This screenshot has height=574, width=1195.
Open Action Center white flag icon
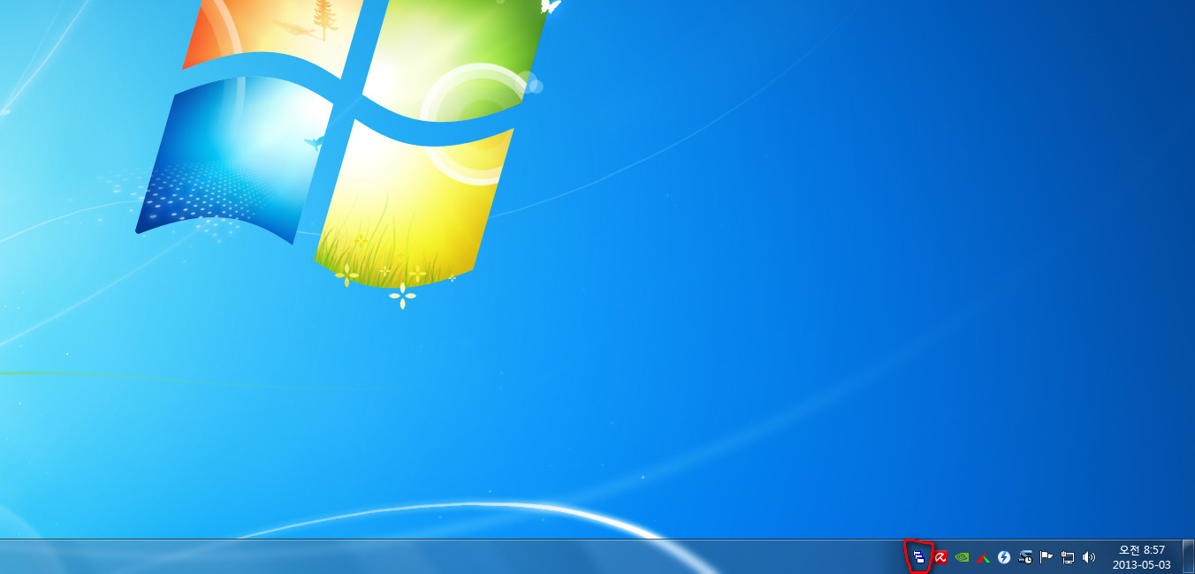coord(1047,557)
